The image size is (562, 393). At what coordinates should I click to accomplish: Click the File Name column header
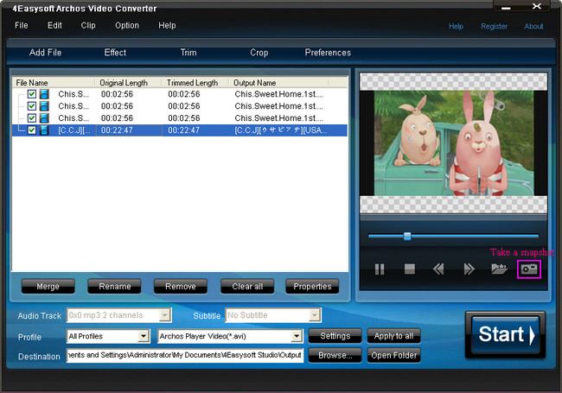click(x=54, y=83)
